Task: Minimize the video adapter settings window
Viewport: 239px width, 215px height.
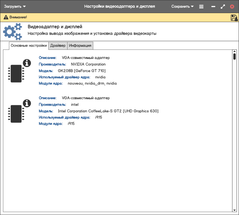Action: [x=213, y=6]
